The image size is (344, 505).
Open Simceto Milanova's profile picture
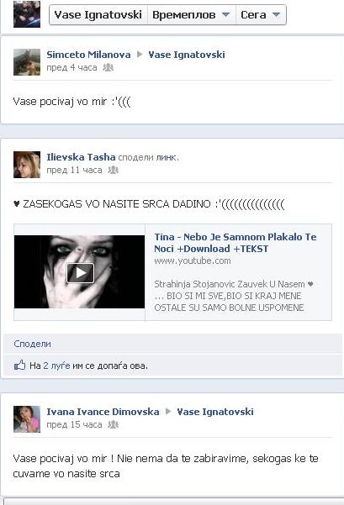[x=27, y=62]
